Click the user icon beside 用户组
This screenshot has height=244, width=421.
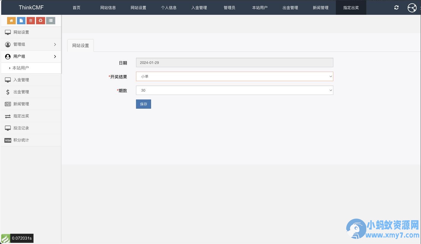pyautogui.click(x=8, y=57)
